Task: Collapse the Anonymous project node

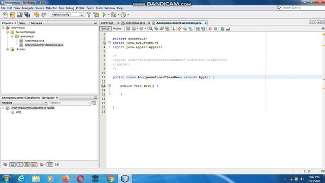Action: coord(3,28)
